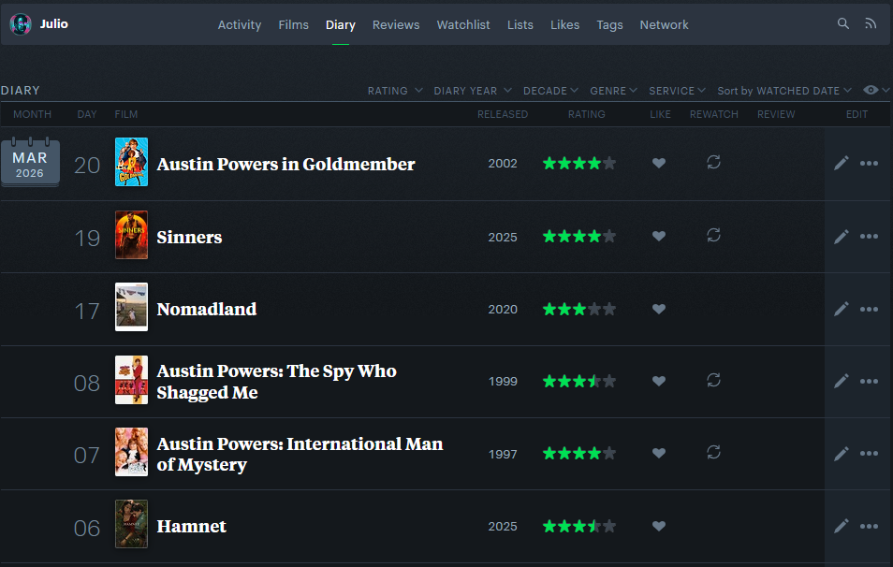Expand the DIARY YEAR filter dropdown

tap(473, 91)
